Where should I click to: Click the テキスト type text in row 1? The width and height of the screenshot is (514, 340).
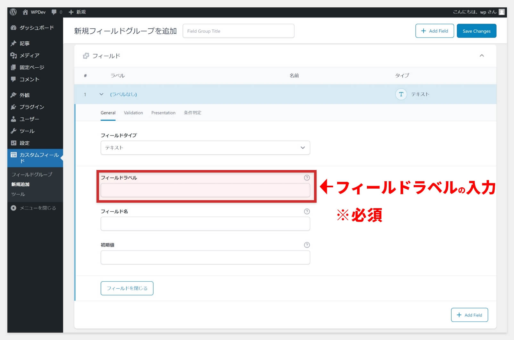[x=420, y=94]
